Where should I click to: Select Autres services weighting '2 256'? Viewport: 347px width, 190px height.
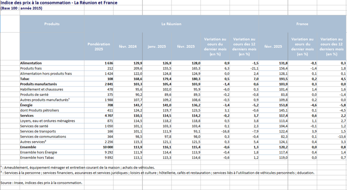pos(109,142)
